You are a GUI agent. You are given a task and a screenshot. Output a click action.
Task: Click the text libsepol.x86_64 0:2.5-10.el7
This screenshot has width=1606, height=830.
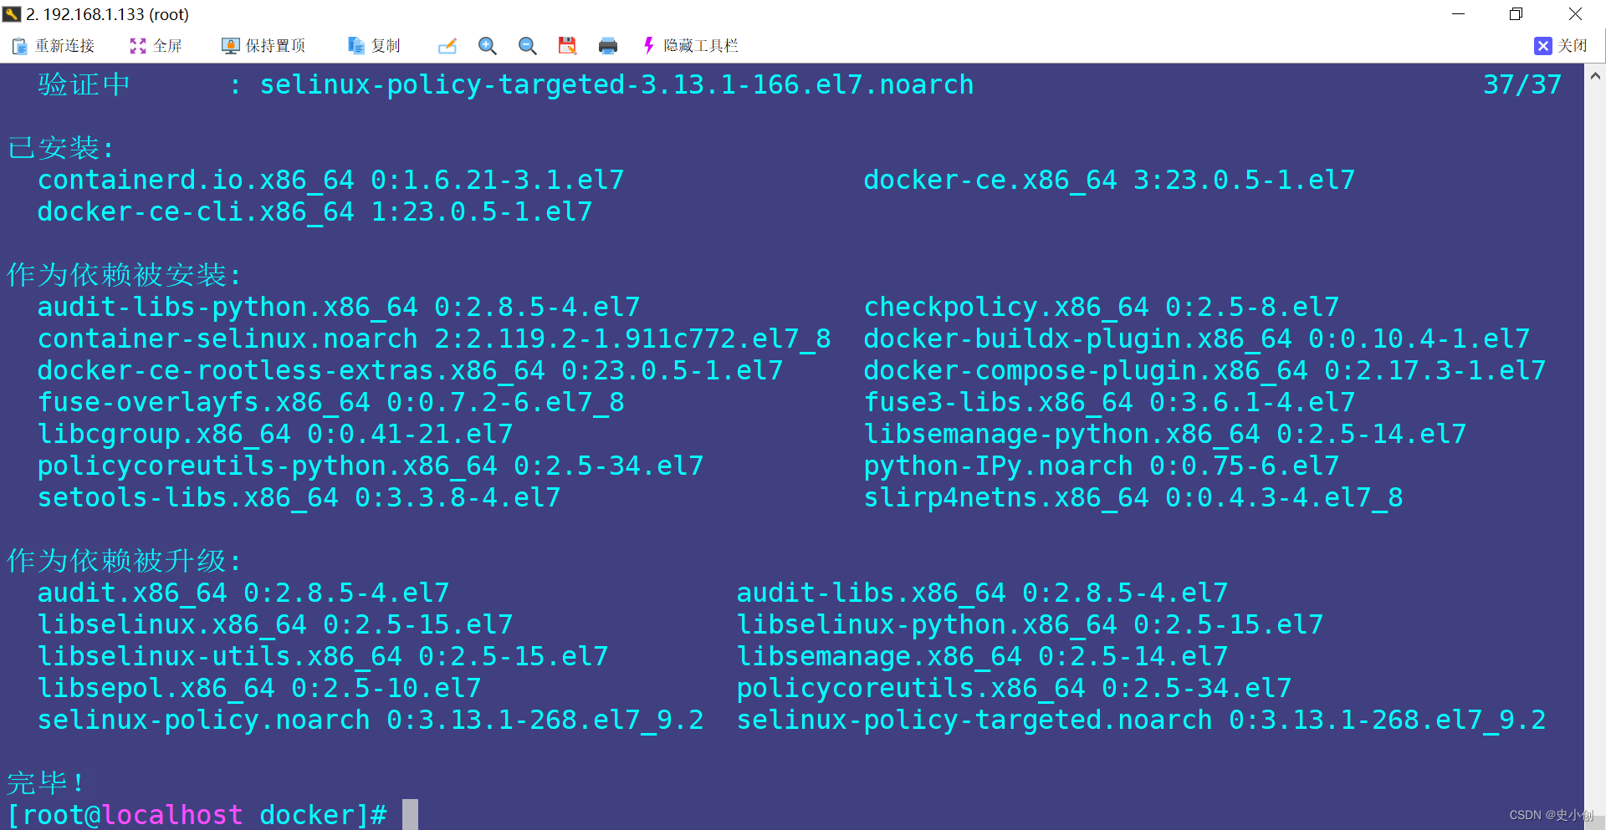259,688
